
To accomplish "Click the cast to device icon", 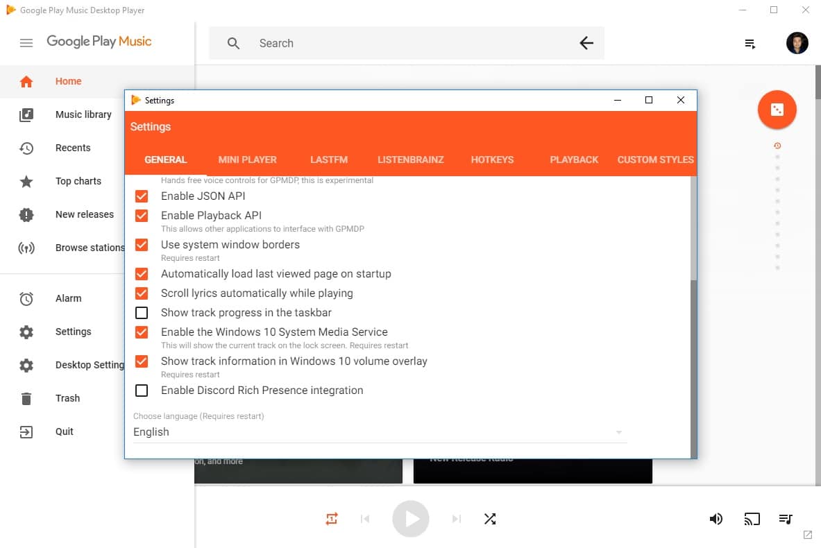I will point(752,519).
